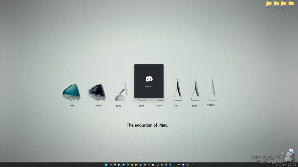Open the Widgets panel icon

click(x=119, y=165)
